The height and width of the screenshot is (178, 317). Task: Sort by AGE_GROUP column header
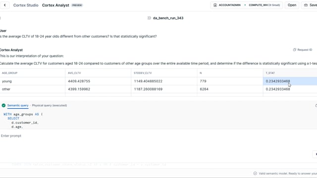click(x=9, y=73)
